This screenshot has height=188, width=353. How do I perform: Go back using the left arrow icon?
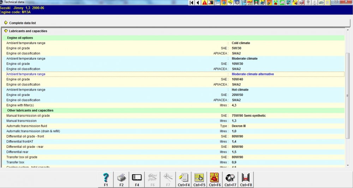pos(198,2)
